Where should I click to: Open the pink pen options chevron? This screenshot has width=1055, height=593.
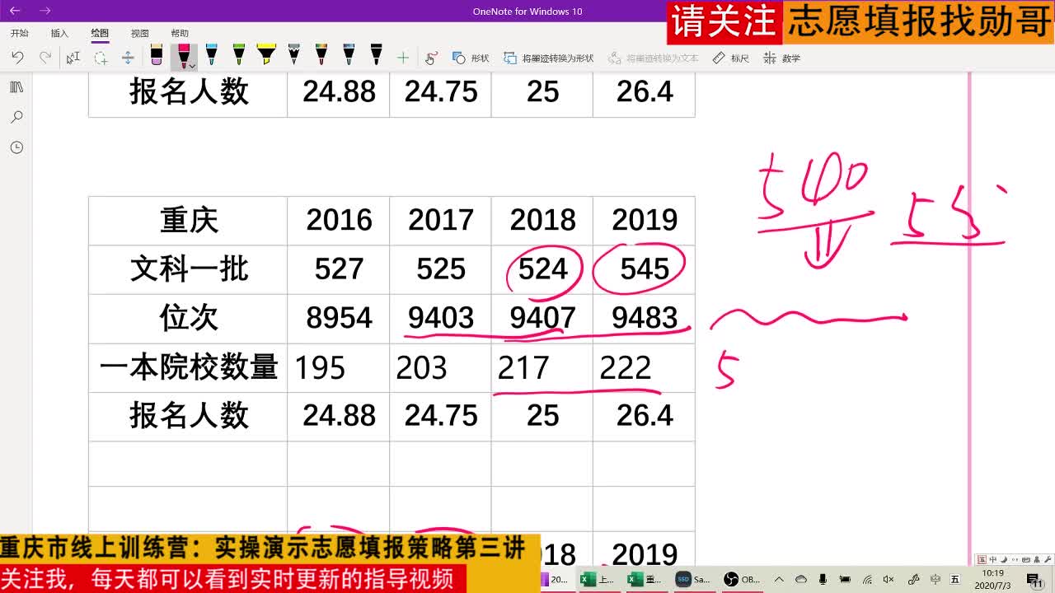tap(191, 65)
